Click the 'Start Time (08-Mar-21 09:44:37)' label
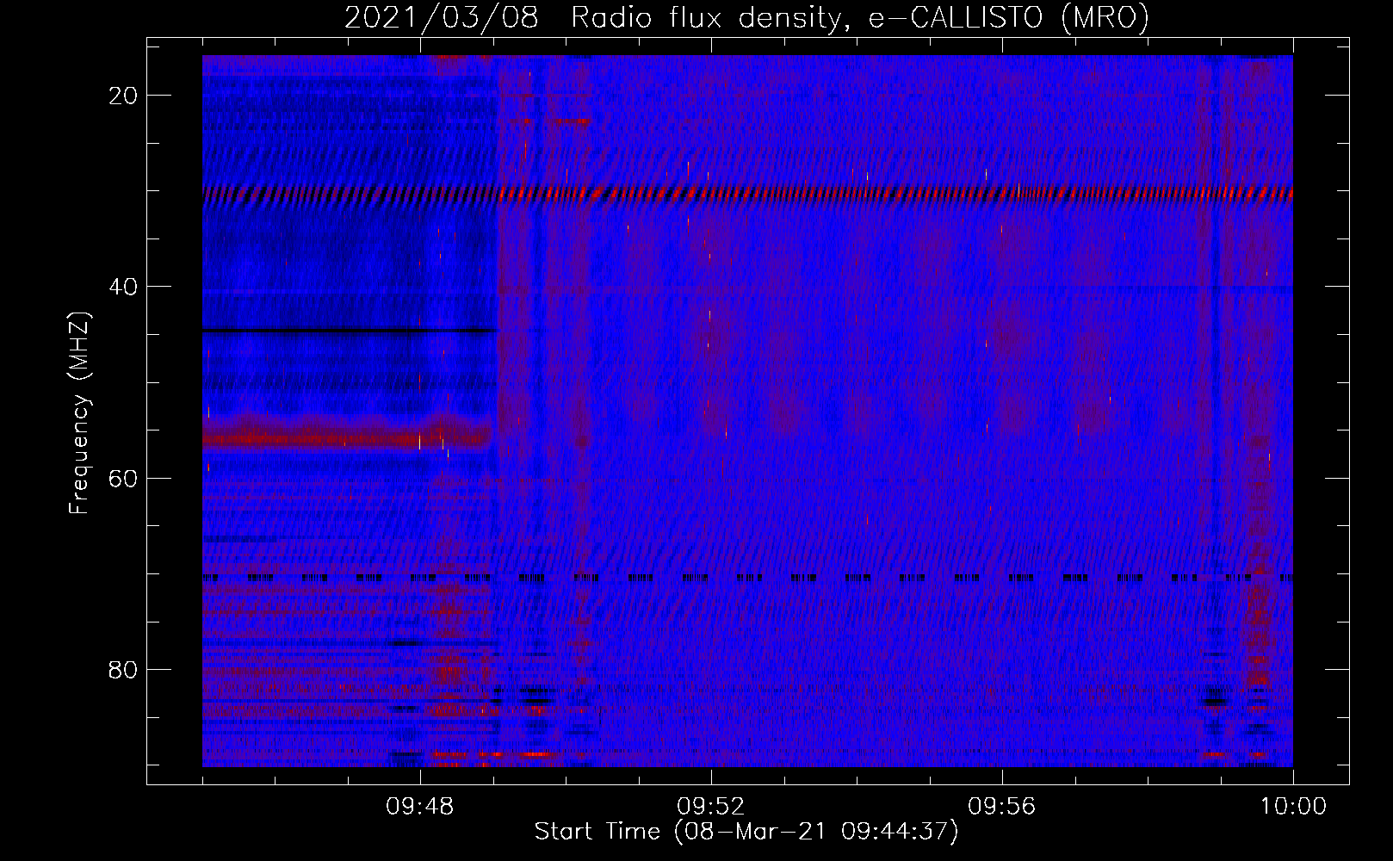Viewport: 1393px width, 861px height. 746,832
